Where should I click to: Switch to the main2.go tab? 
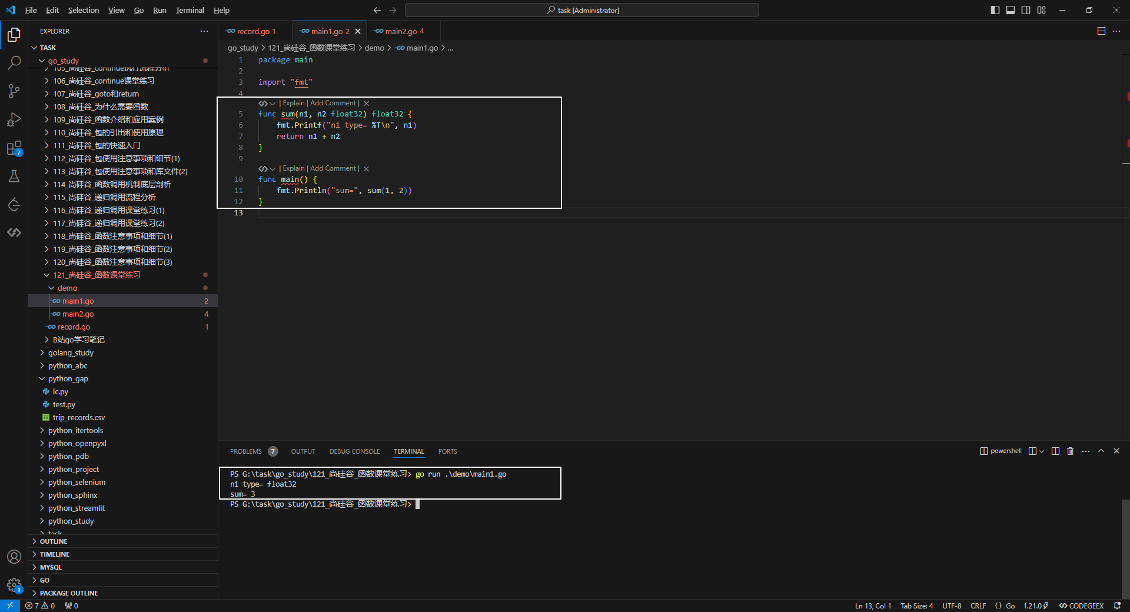pos(404,31)
